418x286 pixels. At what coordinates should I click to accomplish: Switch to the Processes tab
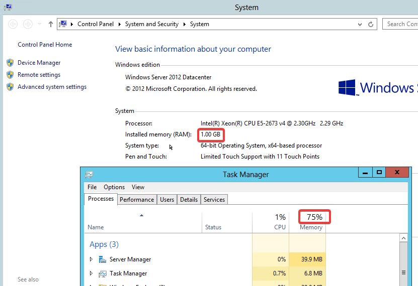(101, 199)
